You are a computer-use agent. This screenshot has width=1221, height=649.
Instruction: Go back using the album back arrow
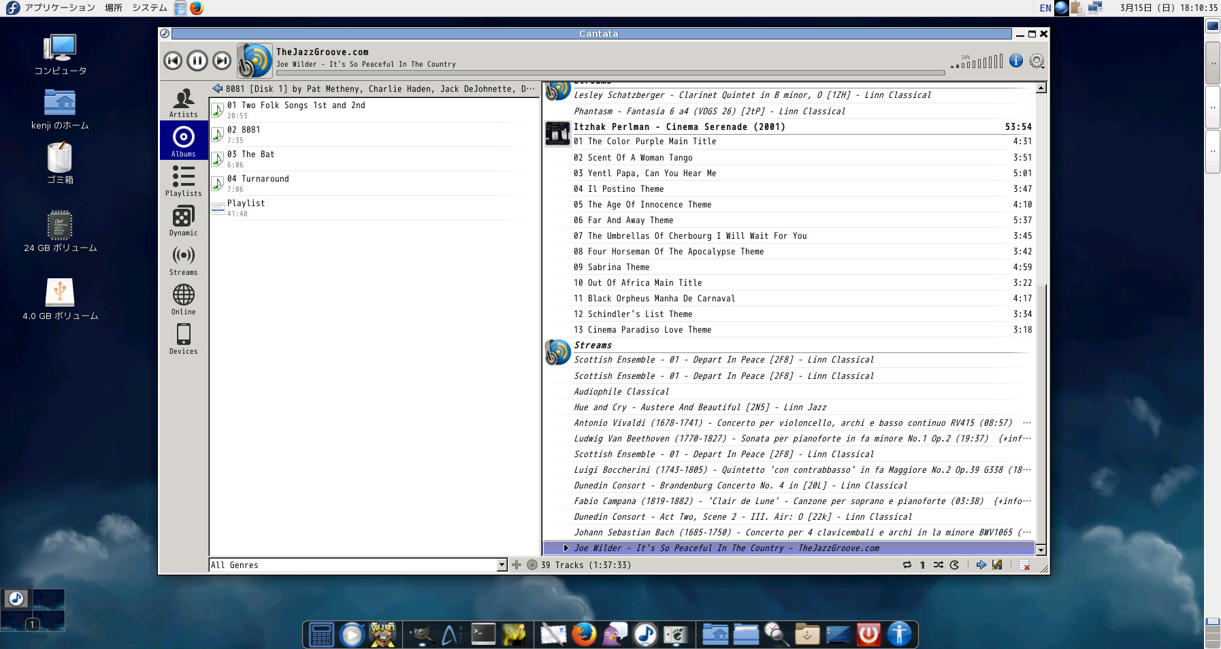(x=217, y=88)
